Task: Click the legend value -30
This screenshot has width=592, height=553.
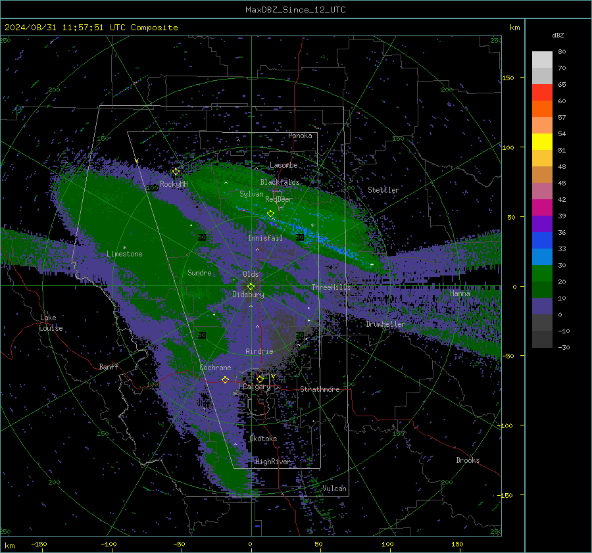Action: [564, 347]
